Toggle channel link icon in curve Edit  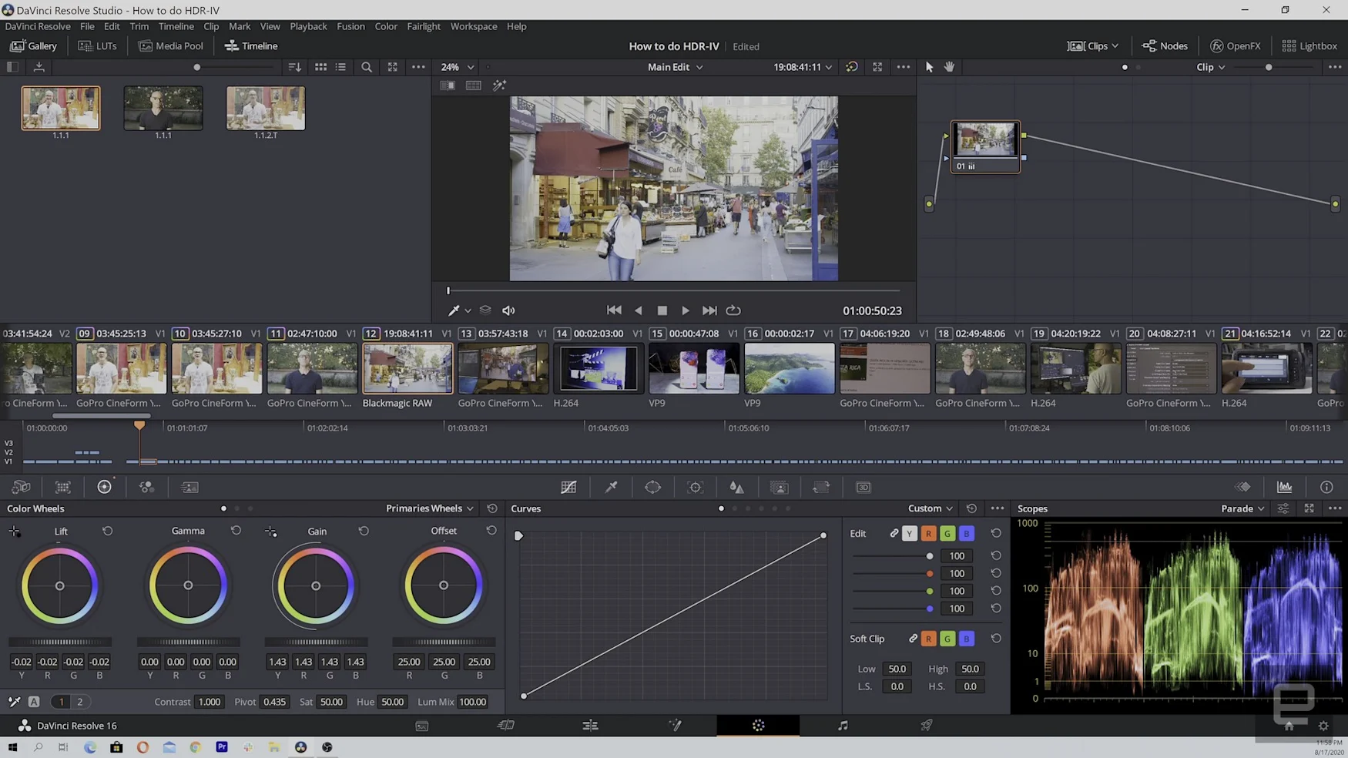(x=894, y=533)
